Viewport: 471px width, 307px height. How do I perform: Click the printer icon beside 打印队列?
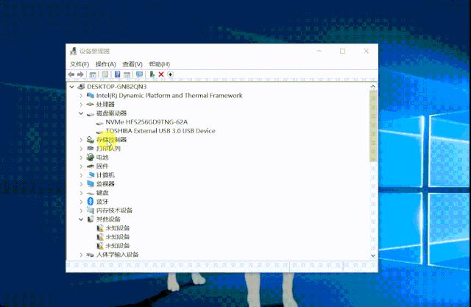click(x=90, y=149)
